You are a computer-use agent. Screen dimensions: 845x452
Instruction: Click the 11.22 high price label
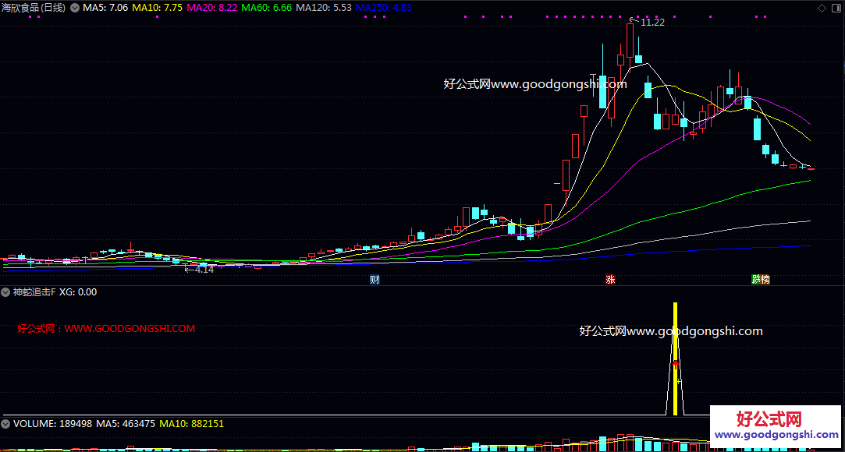coord(652,23)
